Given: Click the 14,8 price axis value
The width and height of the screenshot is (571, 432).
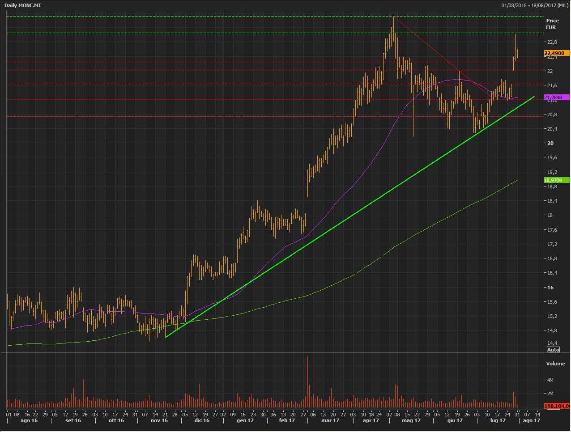Looking at the screenshot, I should (552, 330).
